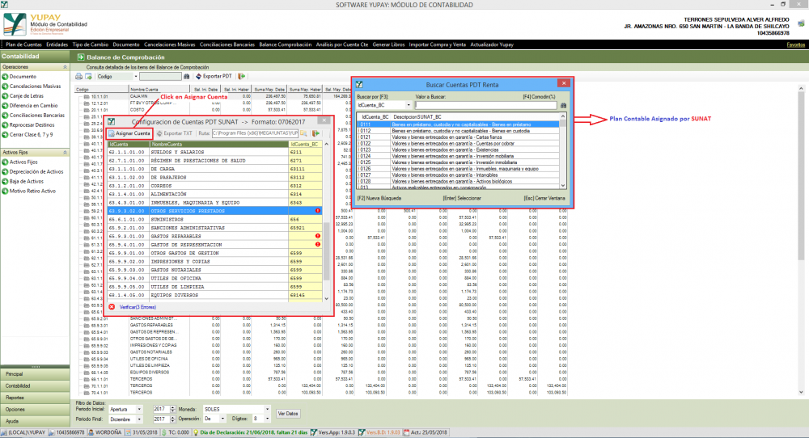This screenshot has width=809, height=438.
Task: Open Activos Fijos sidebar item
Action: 23,162
